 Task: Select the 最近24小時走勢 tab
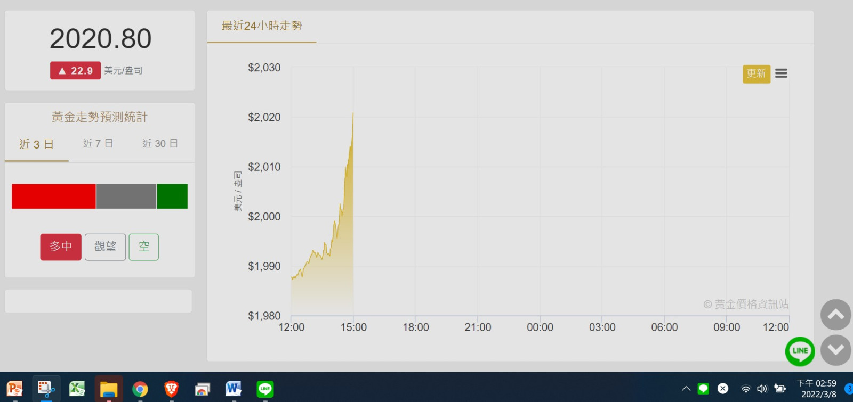[262, 26]
